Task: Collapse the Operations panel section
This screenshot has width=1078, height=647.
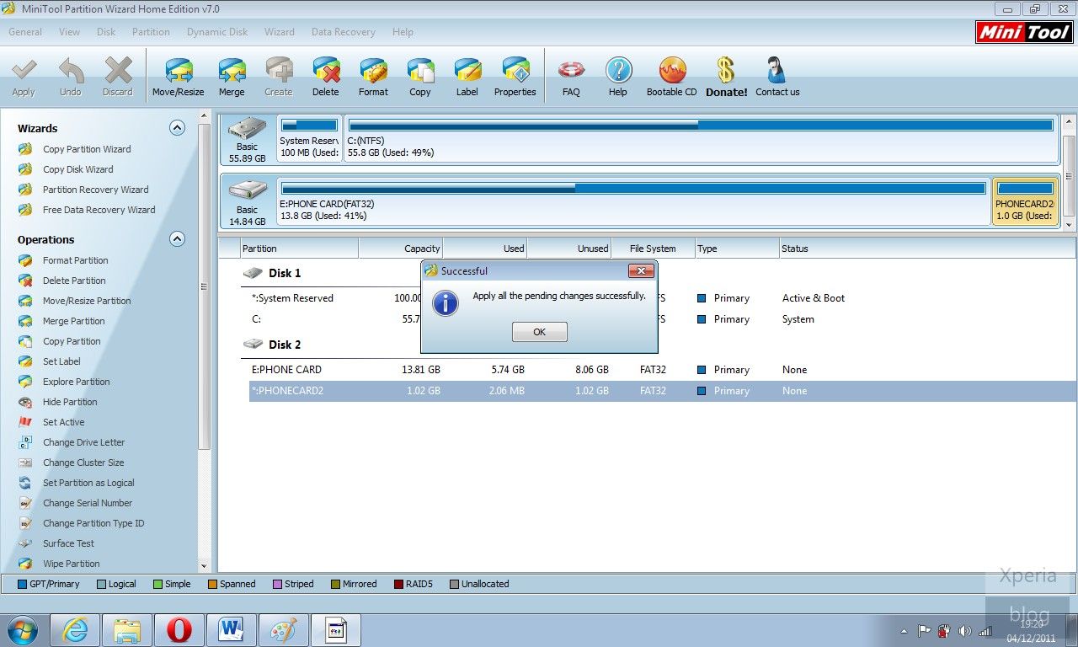Action: [x=177, y=239]
